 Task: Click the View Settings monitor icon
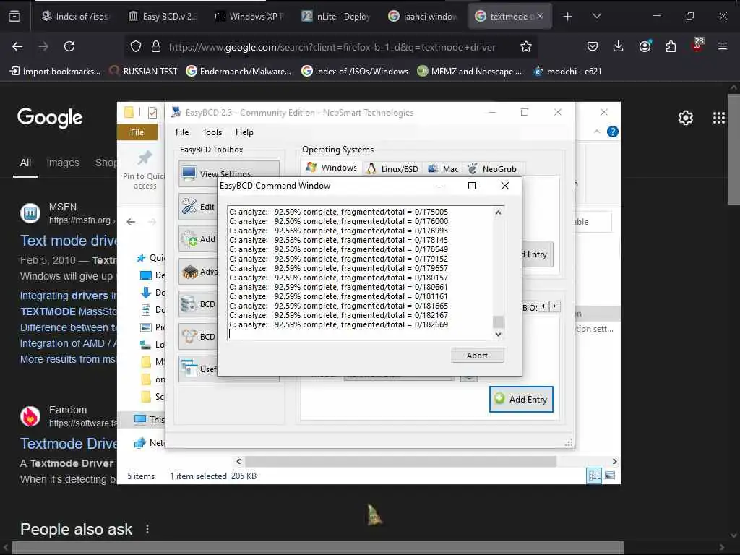point(189,173)
